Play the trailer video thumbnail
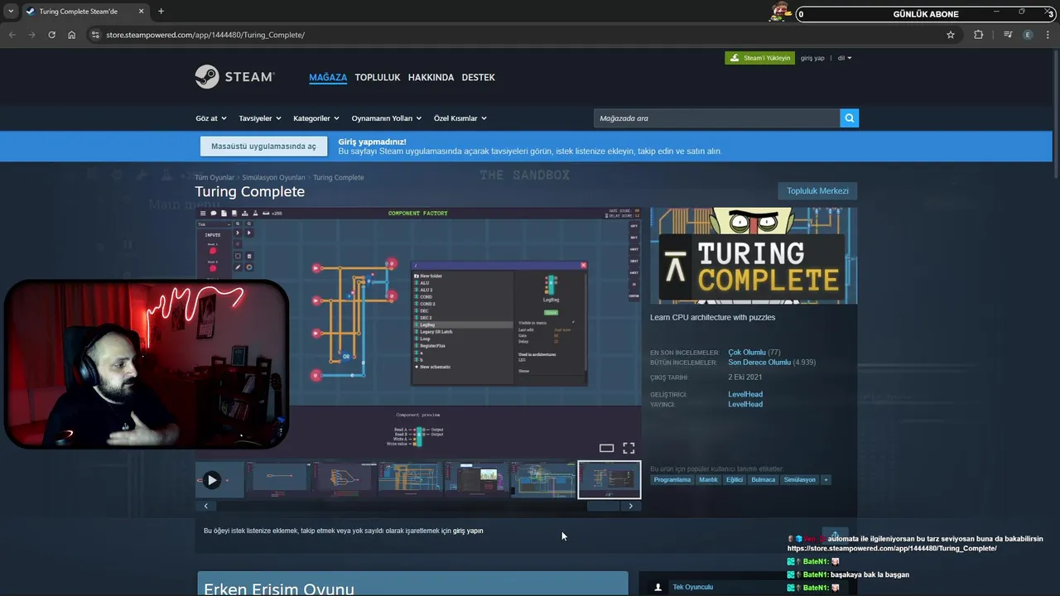The height and width of the screenshot is (596, 1060). (219, 480)
